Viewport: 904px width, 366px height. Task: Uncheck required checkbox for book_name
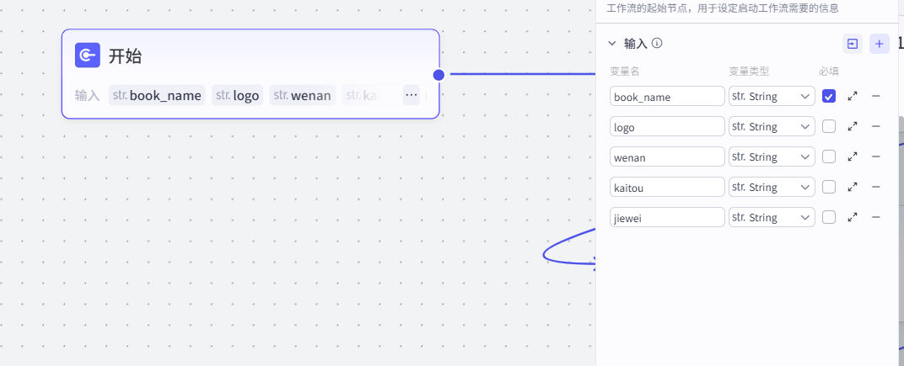(x=829, y=97)
